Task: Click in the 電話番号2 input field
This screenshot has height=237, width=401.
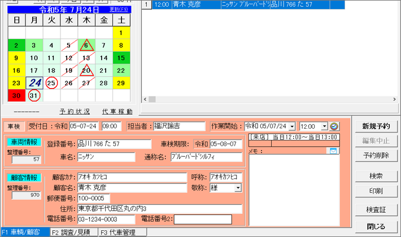Action: [211, 219]
